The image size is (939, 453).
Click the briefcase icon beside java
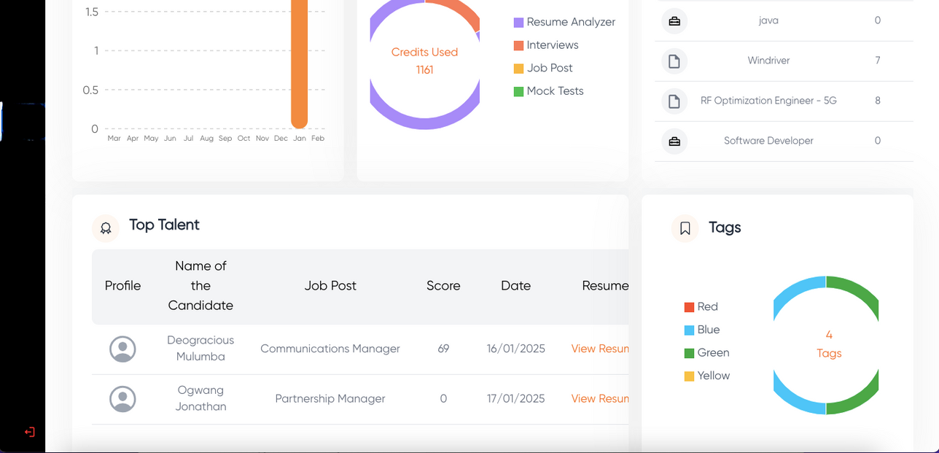(x=674, y=21)
